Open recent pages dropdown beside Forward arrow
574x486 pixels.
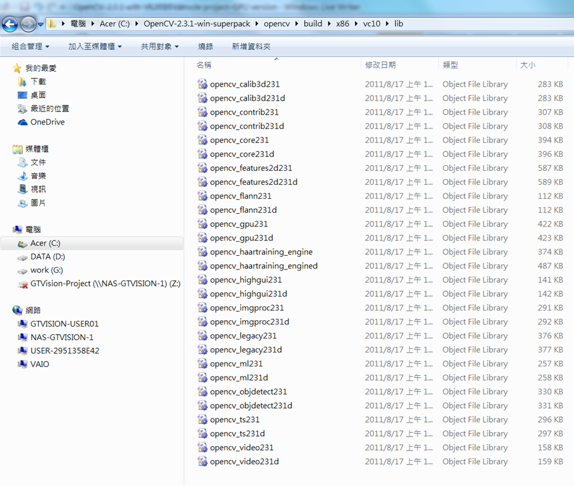coord(41,25)
